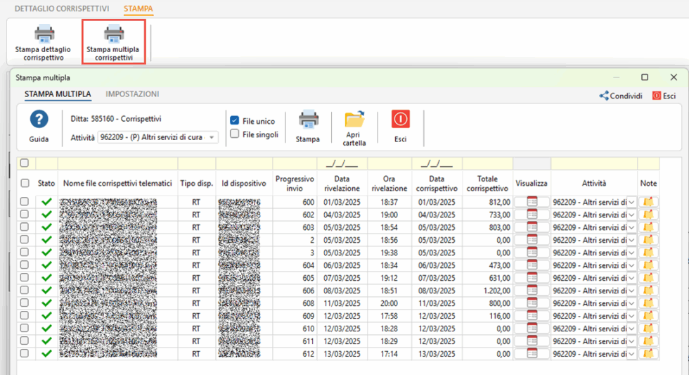Visualizza document for progressivo 603
This screenshot has width=689, height=375.
532,227
